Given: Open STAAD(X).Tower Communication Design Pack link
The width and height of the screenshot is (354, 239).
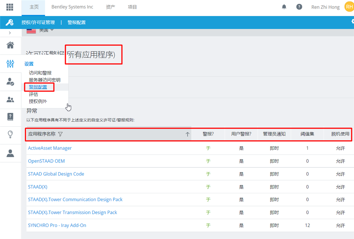Looking at the screenshot, I should [x=75, y=199].
